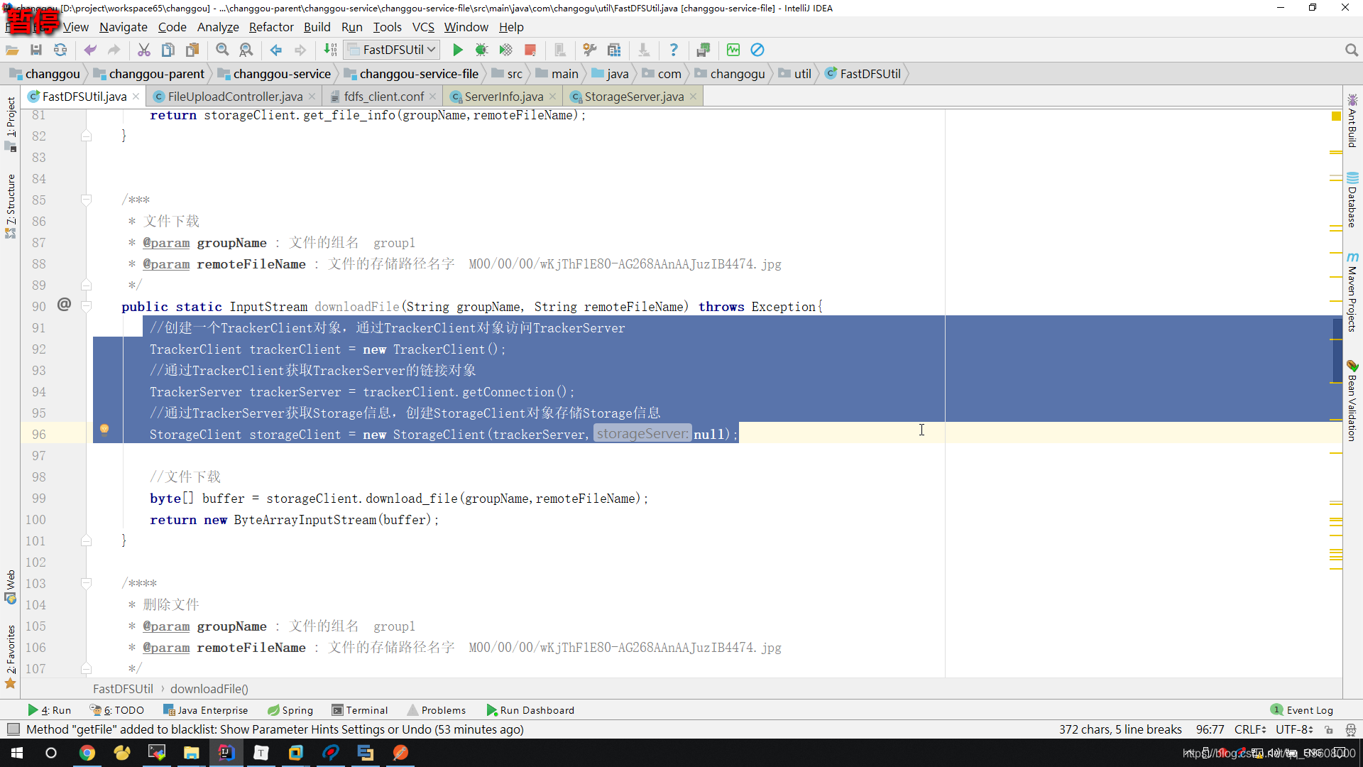Click the Run with Coverage icon
This screenshot has height=767, width=1363.
click(505, 50)
